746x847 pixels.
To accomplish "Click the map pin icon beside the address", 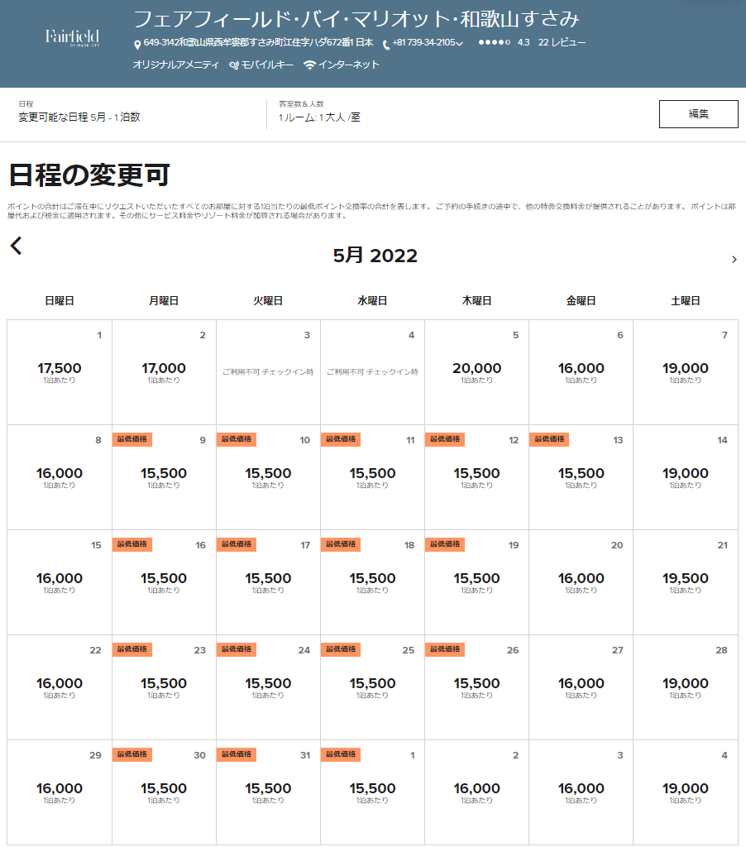I will click(137, 44).
